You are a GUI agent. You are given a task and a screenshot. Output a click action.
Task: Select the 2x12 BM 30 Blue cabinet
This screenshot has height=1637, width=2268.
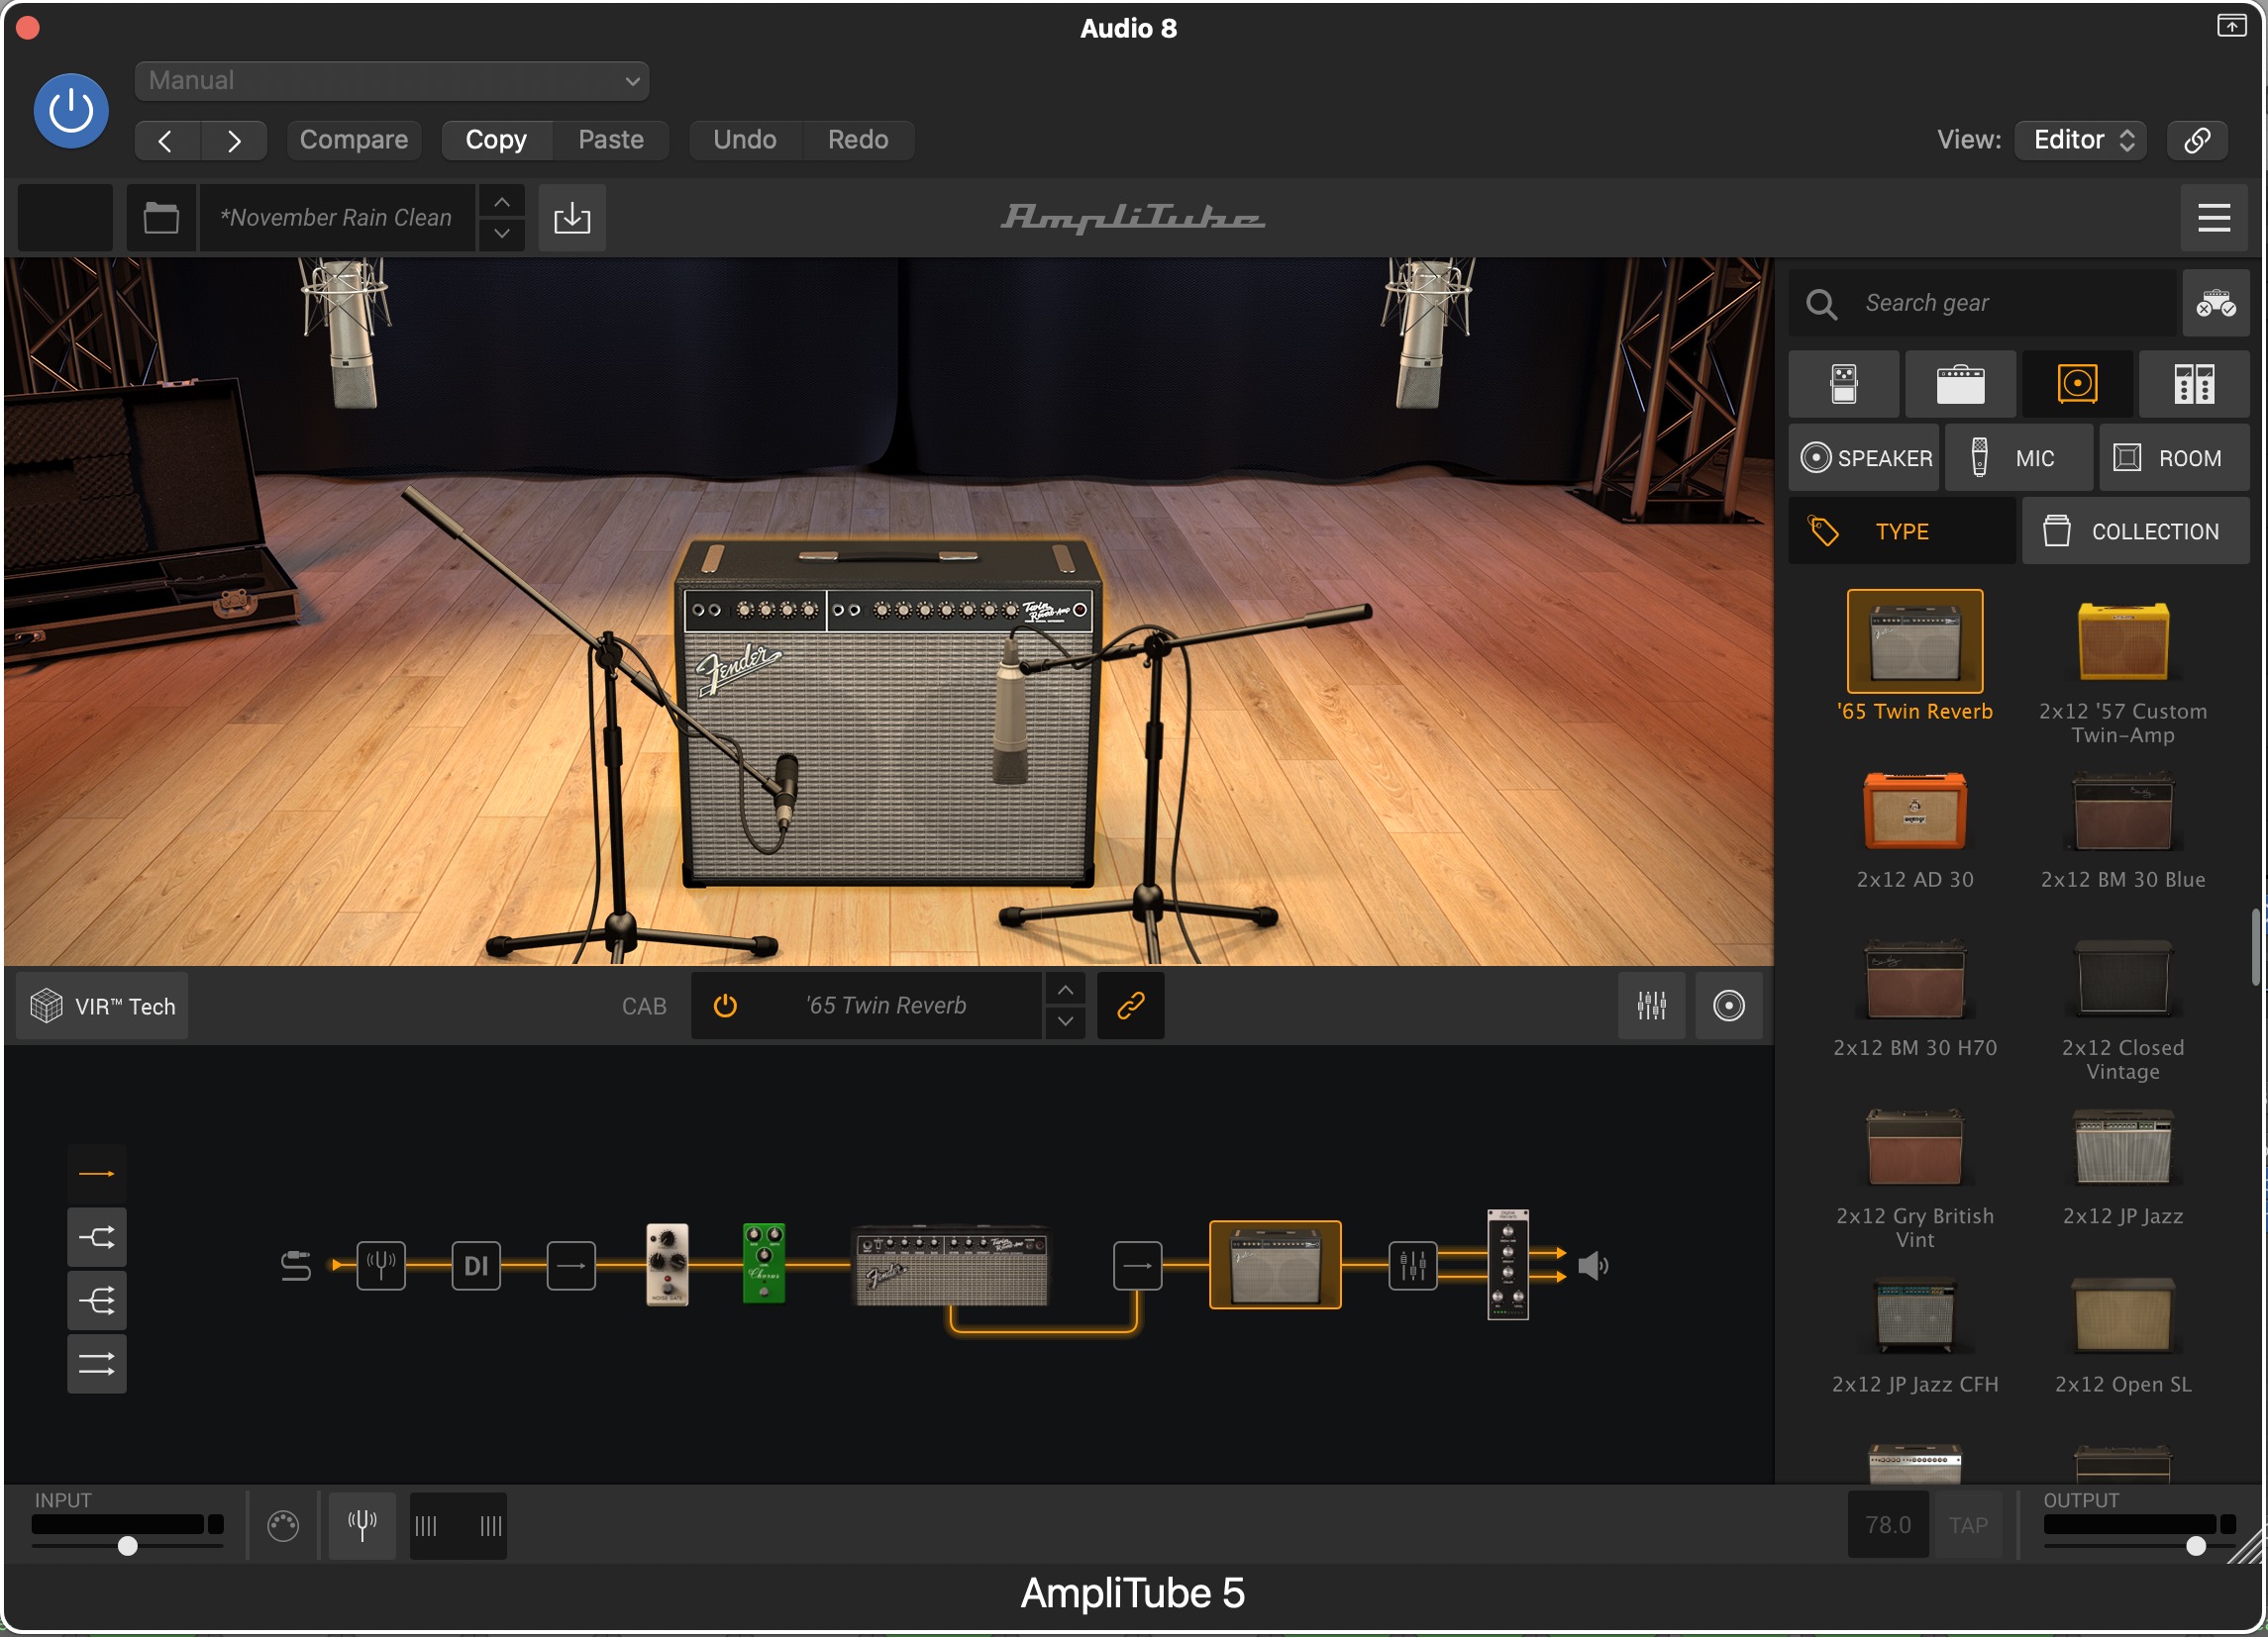click(x=2122, y=812)
